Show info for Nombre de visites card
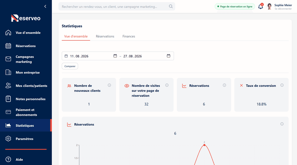 click(167, 85)
